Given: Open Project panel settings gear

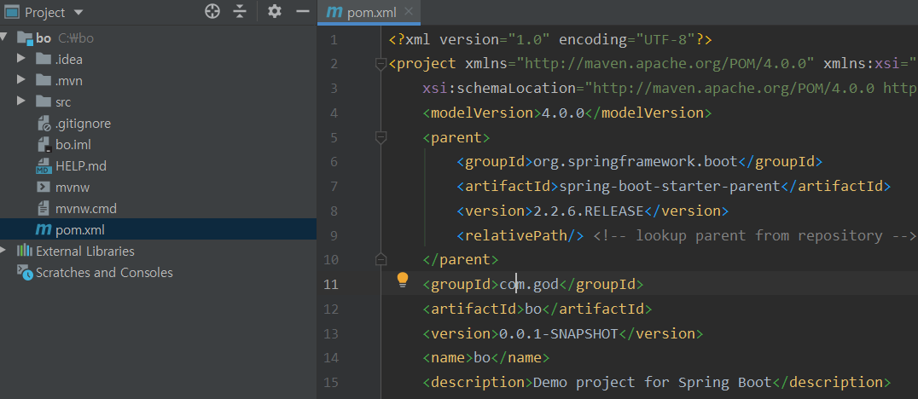Looking at the screenshot, I should coord(275,11).
